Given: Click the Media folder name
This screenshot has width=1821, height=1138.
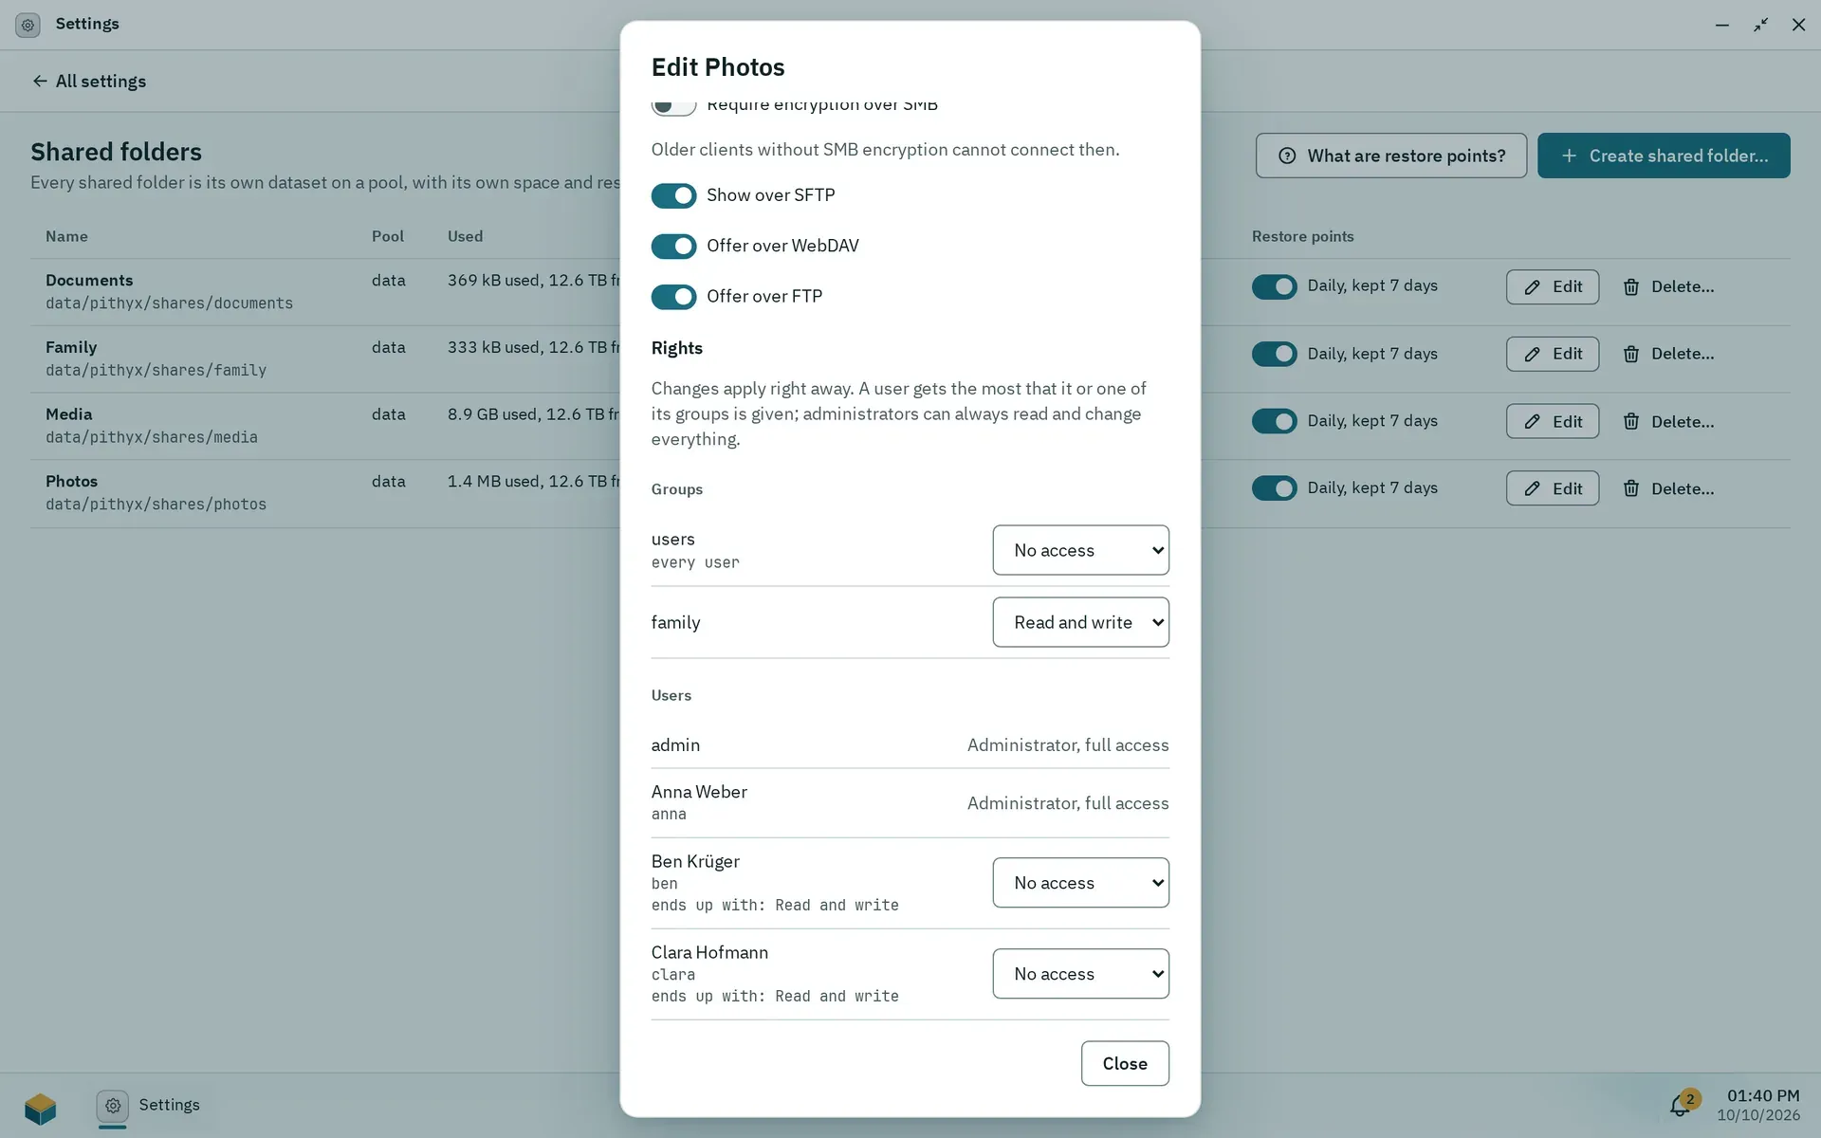Looking at the screenshot, I should click(69, 414).
